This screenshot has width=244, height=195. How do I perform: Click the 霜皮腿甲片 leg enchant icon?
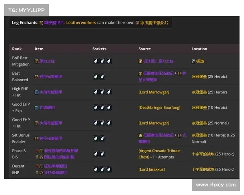[x=41, y=23]
